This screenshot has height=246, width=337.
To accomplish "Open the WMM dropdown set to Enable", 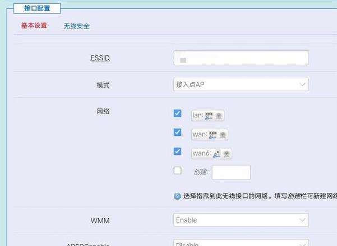I will (x=241, y=220).
